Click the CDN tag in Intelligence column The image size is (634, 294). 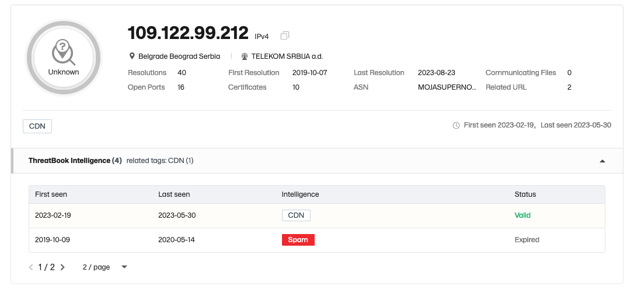pos(296,215)
